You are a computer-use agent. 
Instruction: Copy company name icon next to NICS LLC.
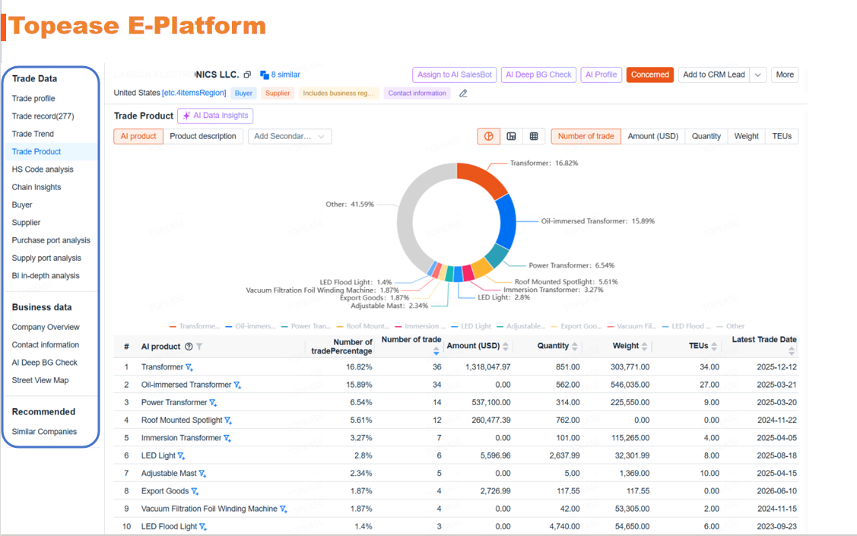click(247, 75)
